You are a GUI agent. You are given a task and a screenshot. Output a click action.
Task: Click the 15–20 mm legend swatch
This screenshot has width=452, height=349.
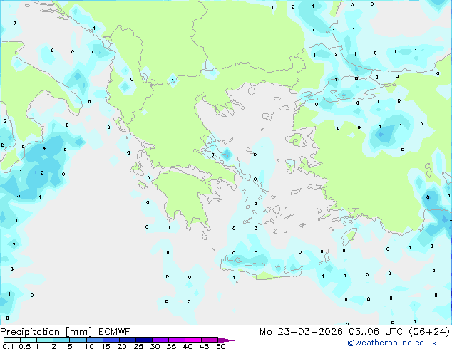tap(111, 340)
